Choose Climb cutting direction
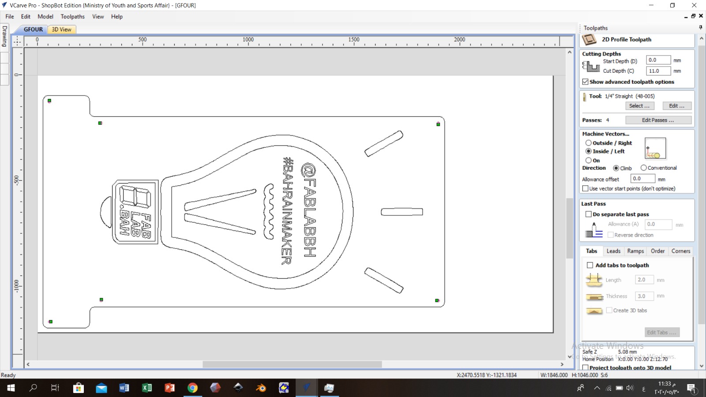Screen dimensions: 706x397 click(x=616, y=168)
